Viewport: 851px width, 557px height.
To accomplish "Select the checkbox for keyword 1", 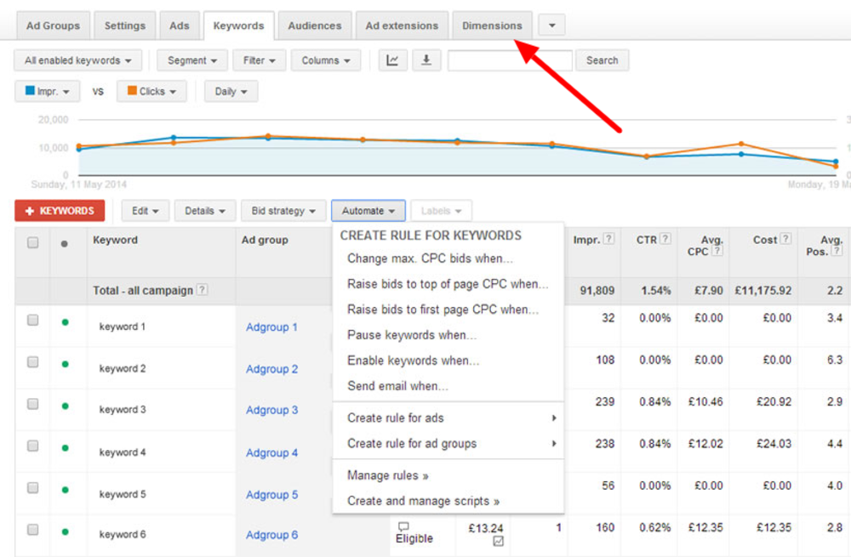I will pyautogui.click(x=33, y=320).
